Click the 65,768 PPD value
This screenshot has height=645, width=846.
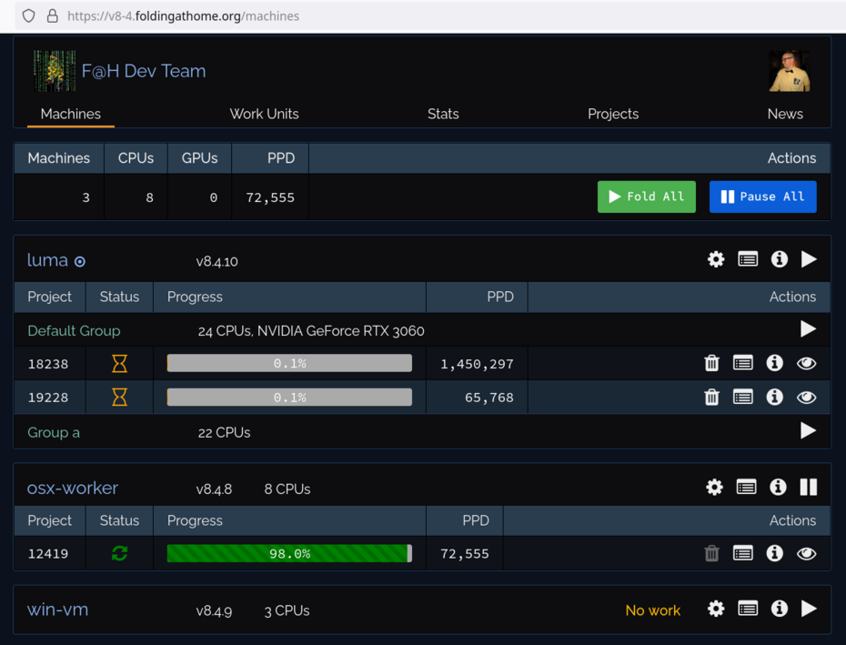pos(488,398)
